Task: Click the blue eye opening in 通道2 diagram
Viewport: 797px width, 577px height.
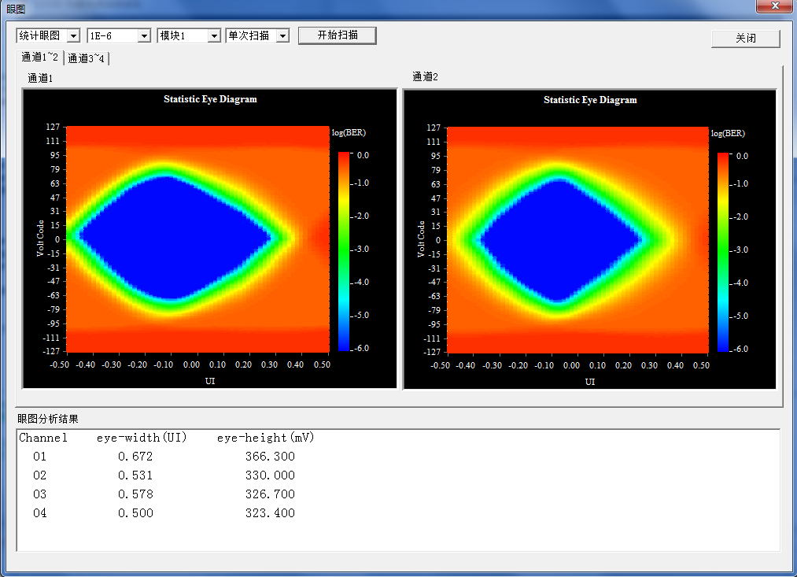Action: pos(560,240)
